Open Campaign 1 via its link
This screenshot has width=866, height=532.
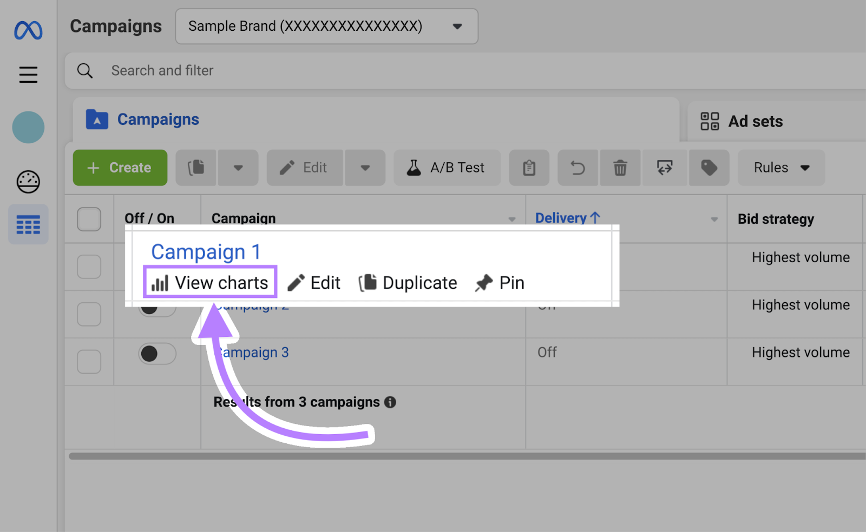[x=206, y=251]
